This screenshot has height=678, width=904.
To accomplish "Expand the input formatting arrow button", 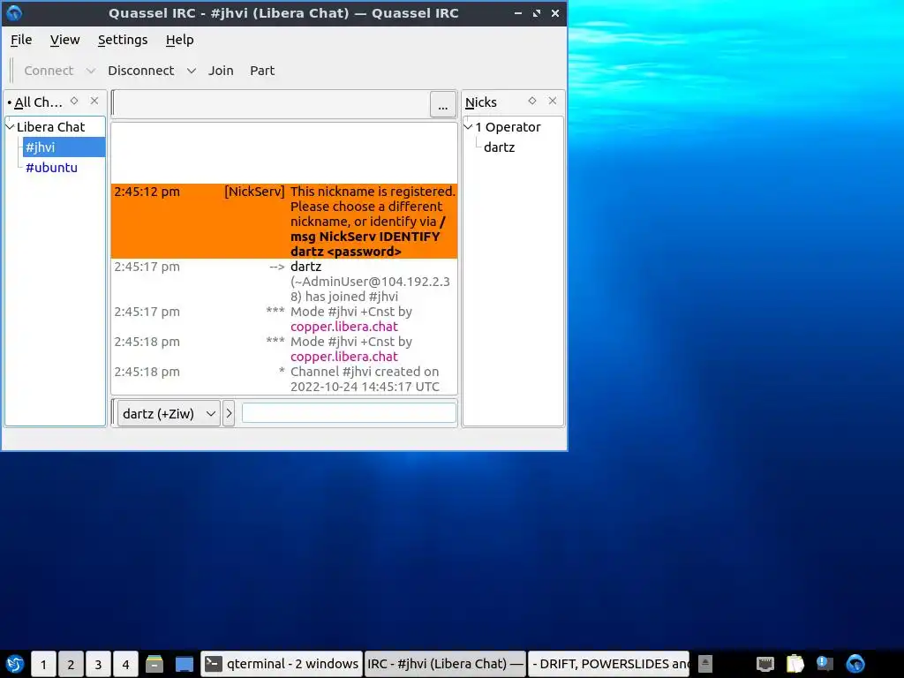I will click(x=229, y=413).
